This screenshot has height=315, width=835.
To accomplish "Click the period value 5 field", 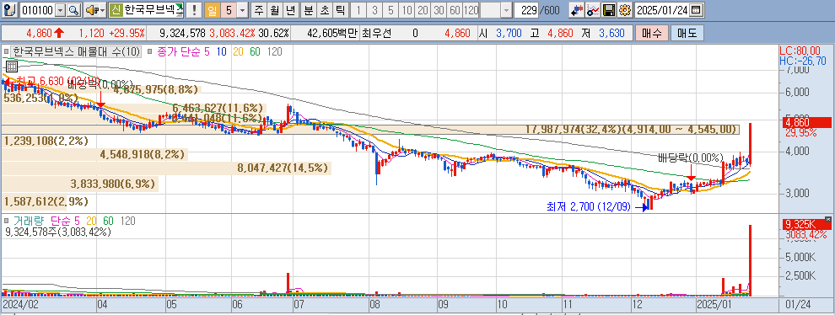I will (228, 9).
